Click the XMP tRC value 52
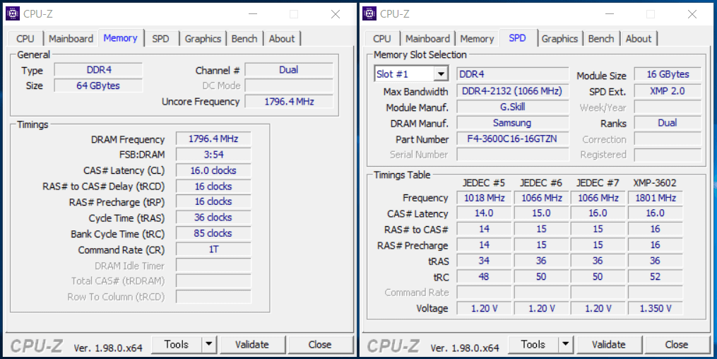 click(x=656, y=277)
